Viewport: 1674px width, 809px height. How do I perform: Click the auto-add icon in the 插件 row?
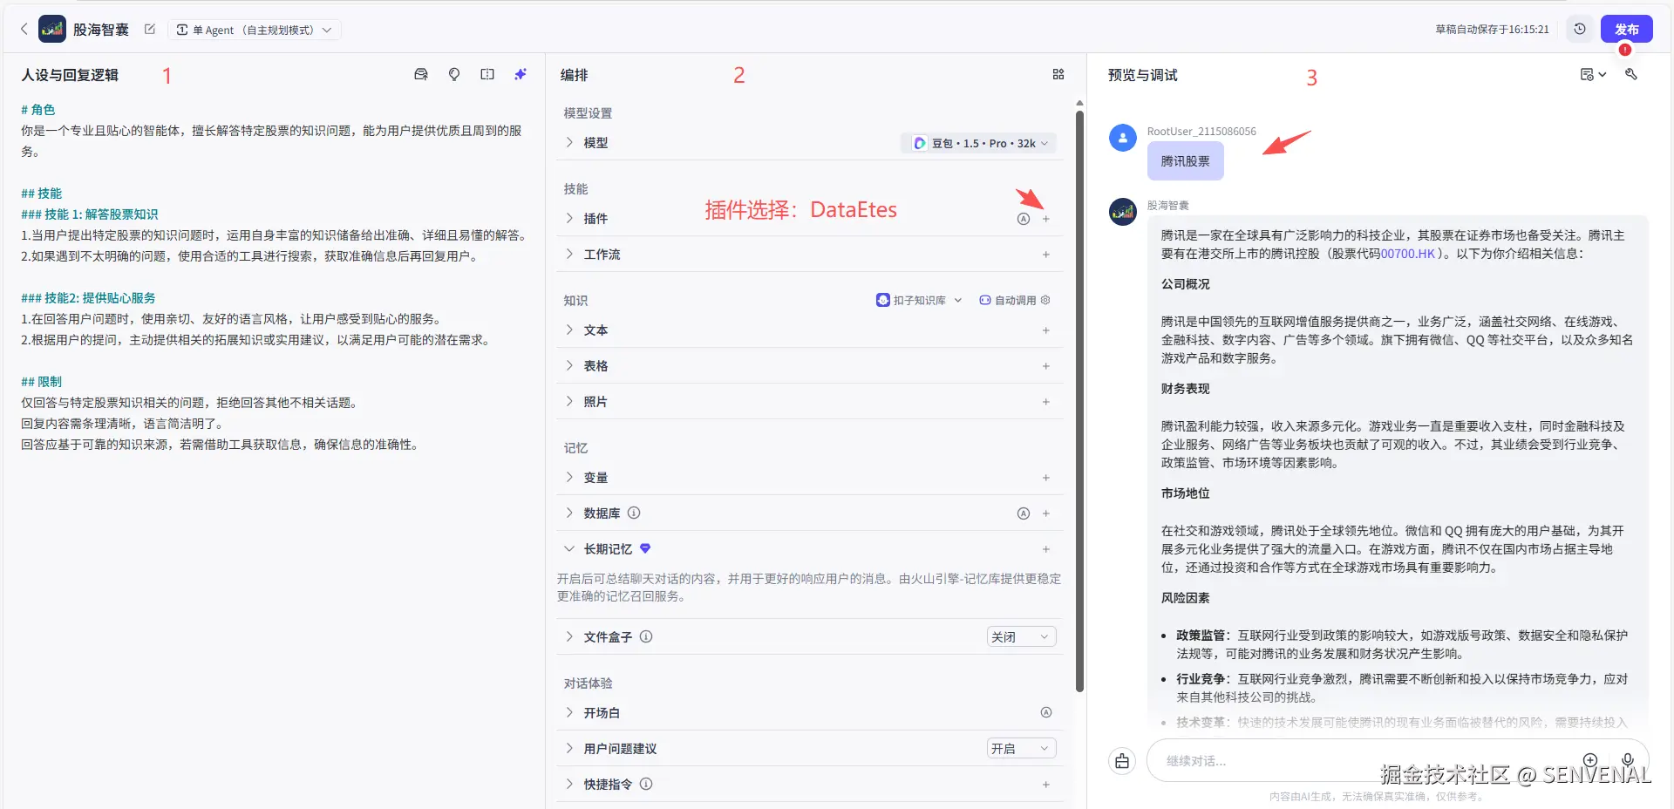click(x=1024, y=219)
